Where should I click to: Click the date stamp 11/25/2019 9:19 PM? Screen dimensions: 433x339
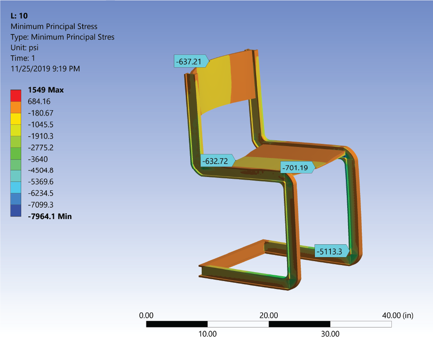pyautogui.click(x=45, y=69)
